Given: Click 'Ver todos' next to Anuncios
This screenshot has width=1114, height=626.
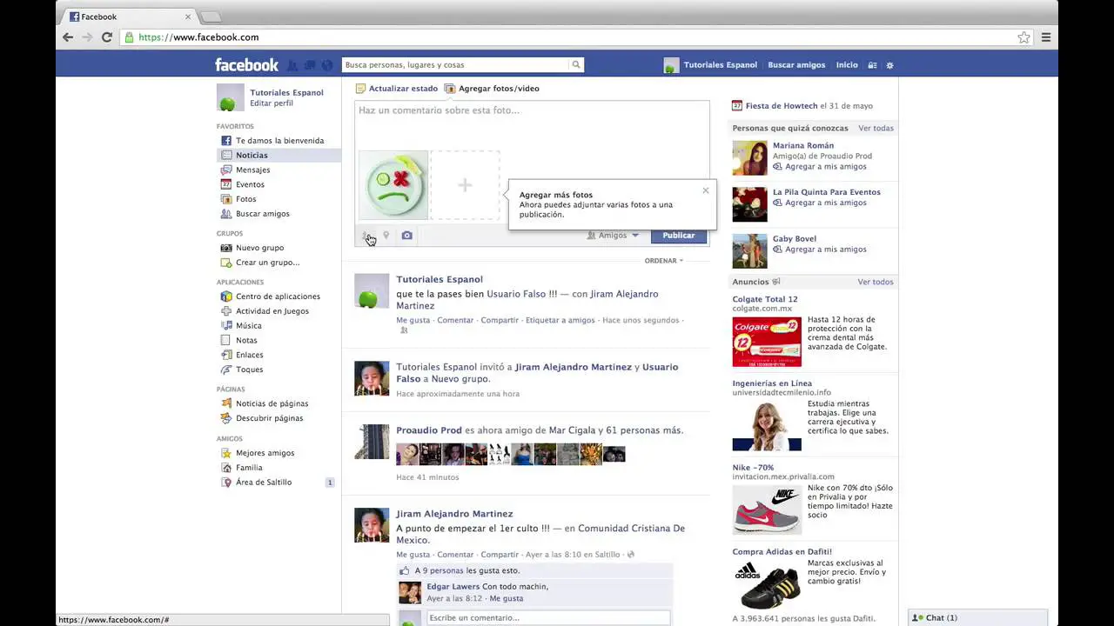Looking at the screenshot, I should (876, 283).
